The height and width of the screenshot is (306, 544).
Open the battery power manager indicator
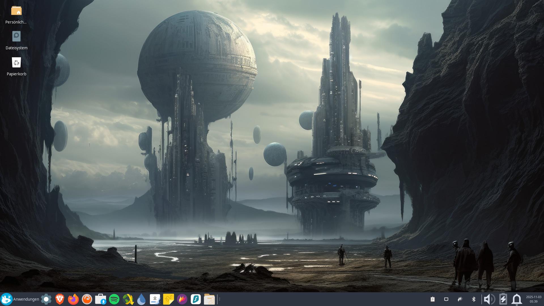click(503, 299)
